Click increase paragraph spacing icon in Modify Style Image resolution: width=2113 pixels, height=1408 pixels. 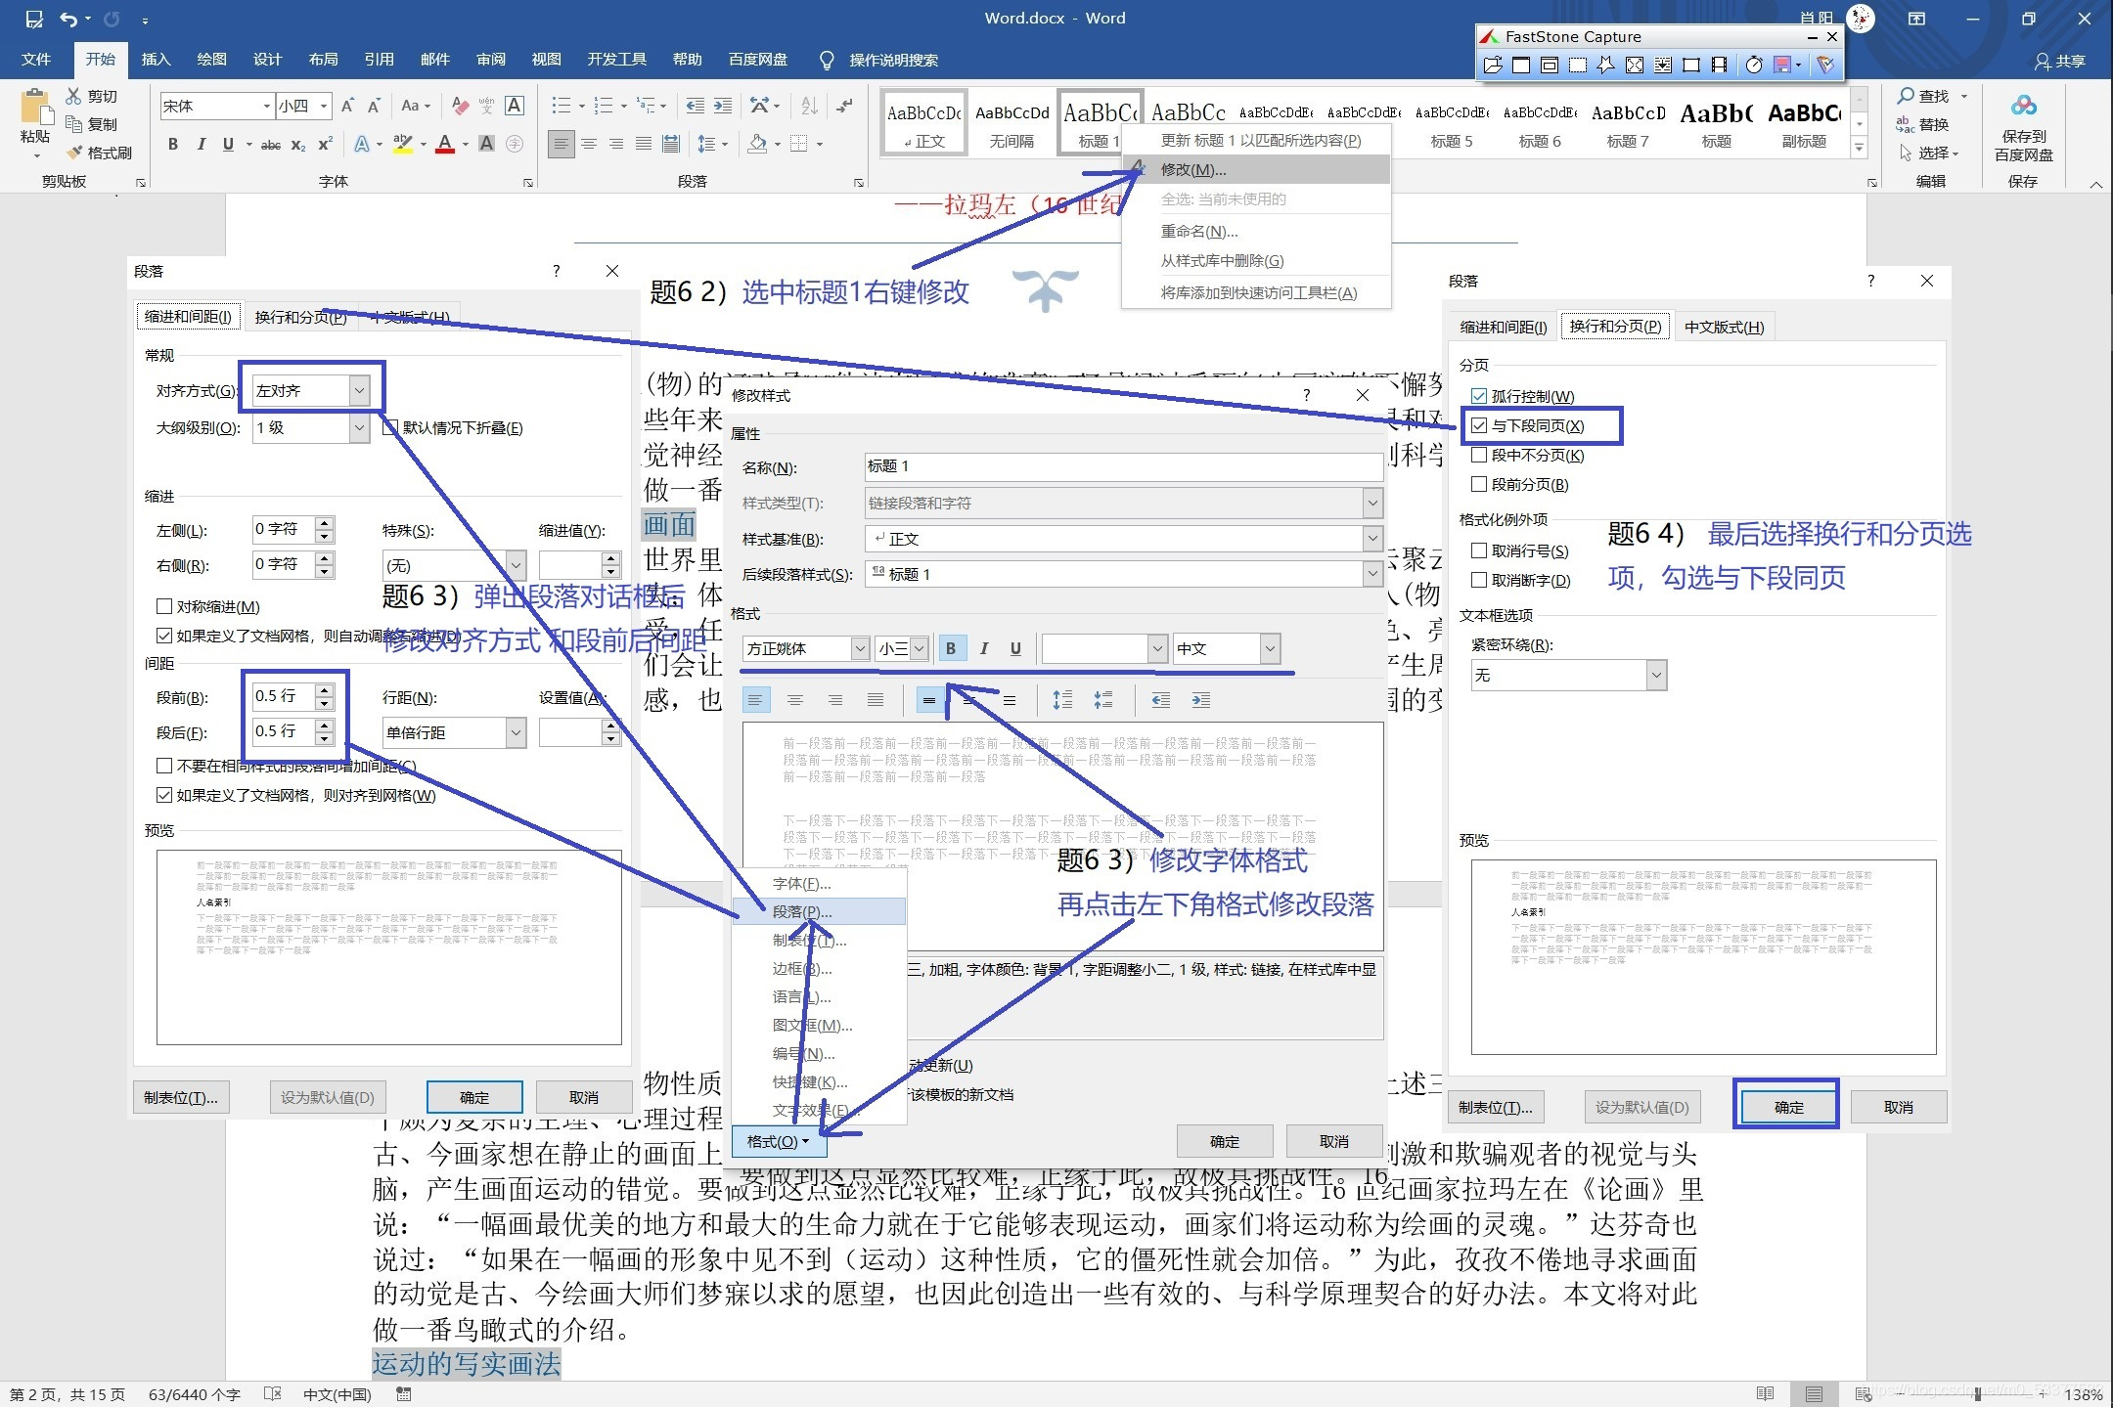(1062, 700)
